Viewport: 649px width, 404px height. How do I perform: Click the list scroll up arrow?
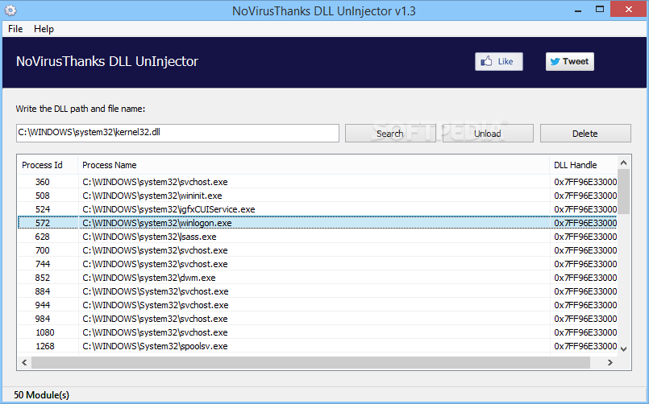pyautogui.click(x=624, y=163)
